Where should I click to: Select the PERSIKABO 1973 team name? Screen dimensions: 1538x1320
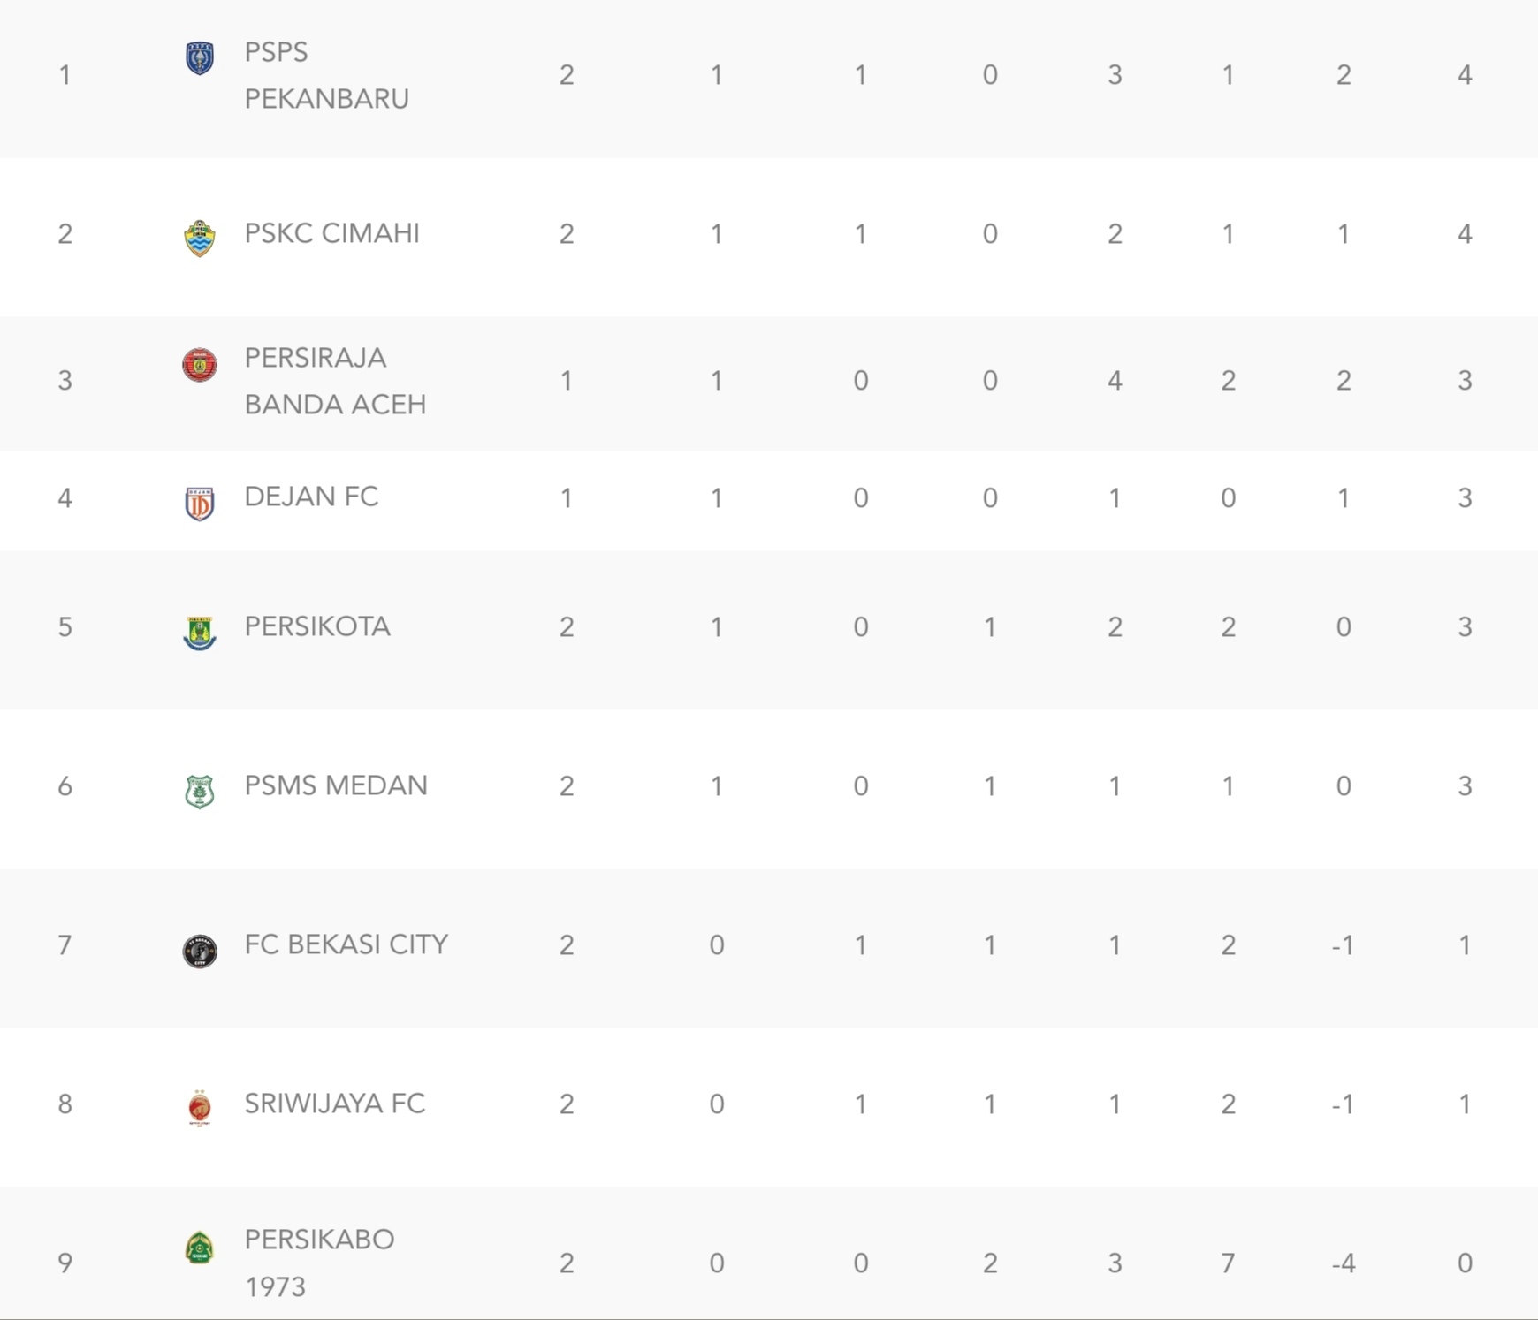(319, 1263)
